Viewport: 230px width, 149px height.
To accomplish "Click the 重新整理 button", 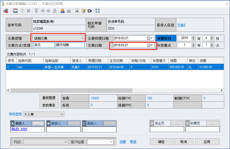I will 49,98.
